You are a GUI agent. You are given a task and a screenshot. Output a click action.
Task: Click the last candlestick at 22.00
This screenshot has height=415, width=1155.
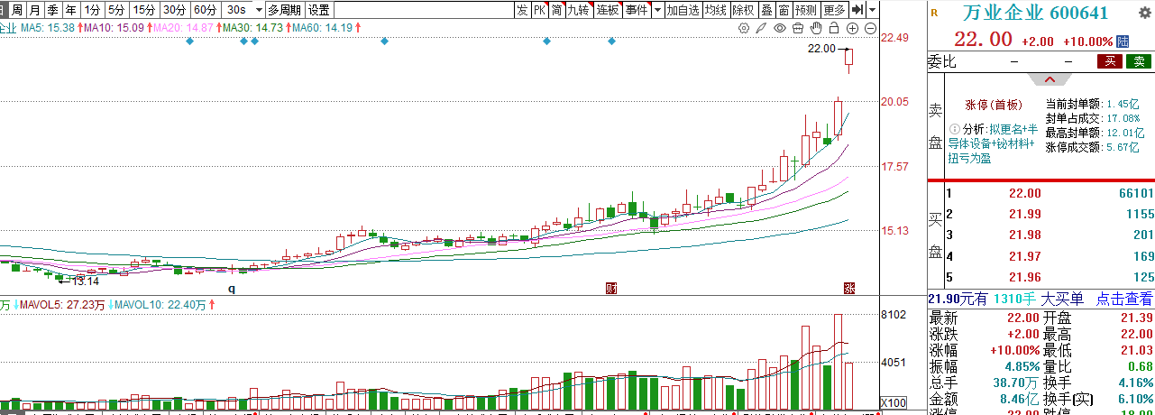coord(849,60)
